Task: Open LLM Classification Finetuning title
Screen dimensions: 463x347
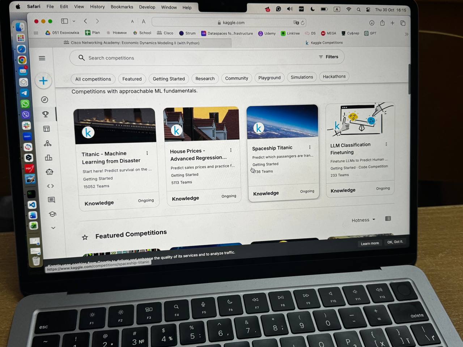Action: pyautogui.click(x=350, y=149)
